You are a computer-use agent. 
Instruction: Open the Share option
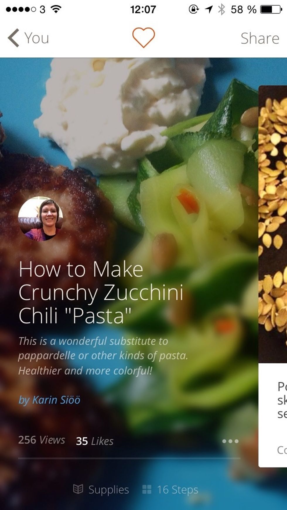click(x=260, y=38)
